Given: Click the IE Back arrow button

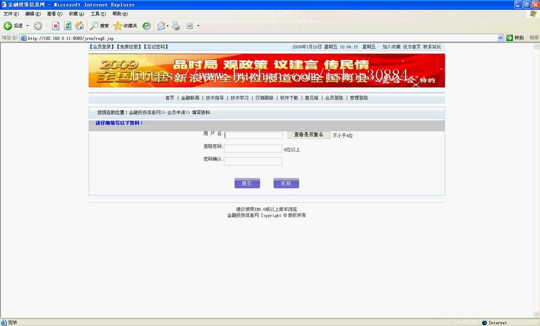Looking at the screenshot, I should pyautogui.click(x=8, y=26).
